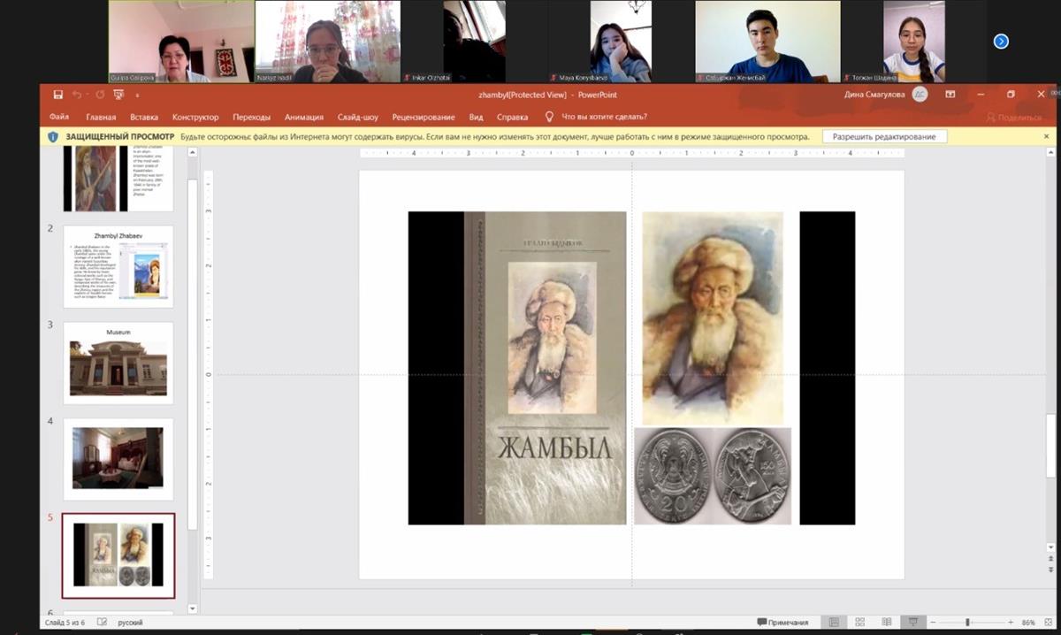The height and width of the screenshot is (635, 1061).
Task: Select the Museum slide 3 thumbnail
Action: [x=118, y=363]
